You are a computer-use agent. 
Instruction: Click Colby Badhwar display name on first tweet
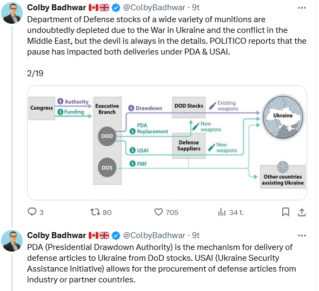[57, 8]
